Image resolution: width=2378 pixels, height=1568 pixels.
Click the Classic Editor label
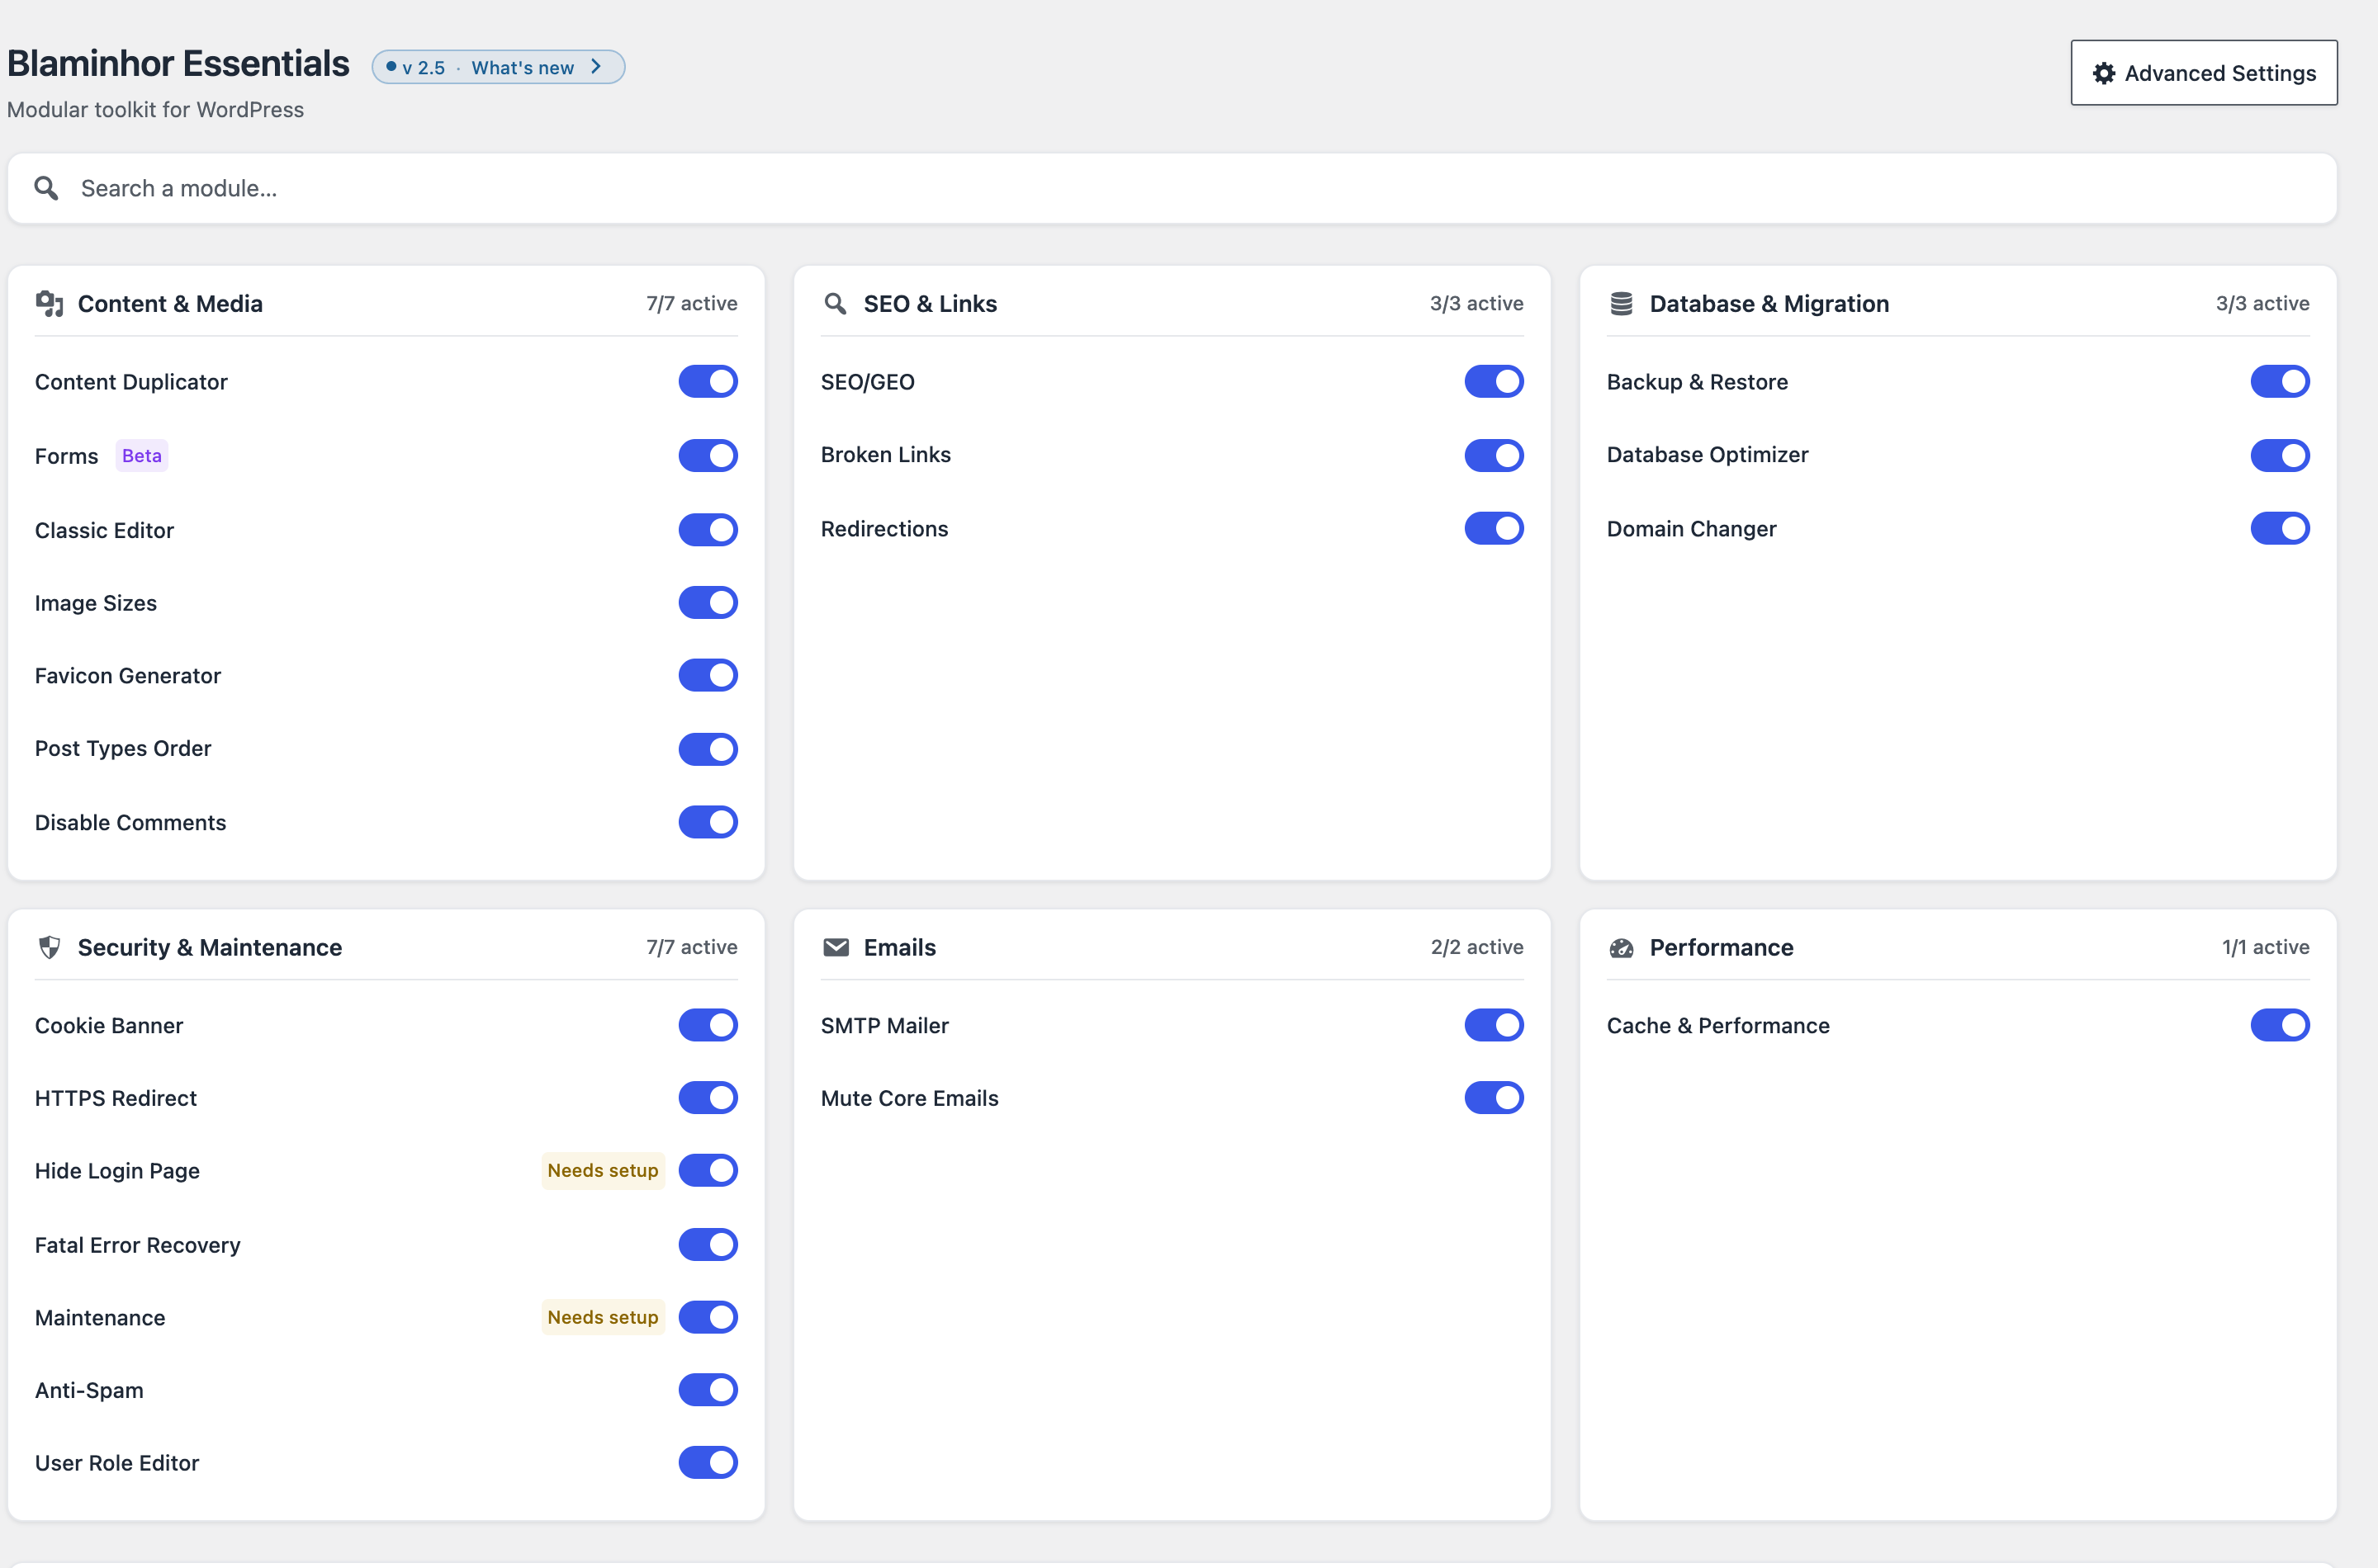coord(104,530)
